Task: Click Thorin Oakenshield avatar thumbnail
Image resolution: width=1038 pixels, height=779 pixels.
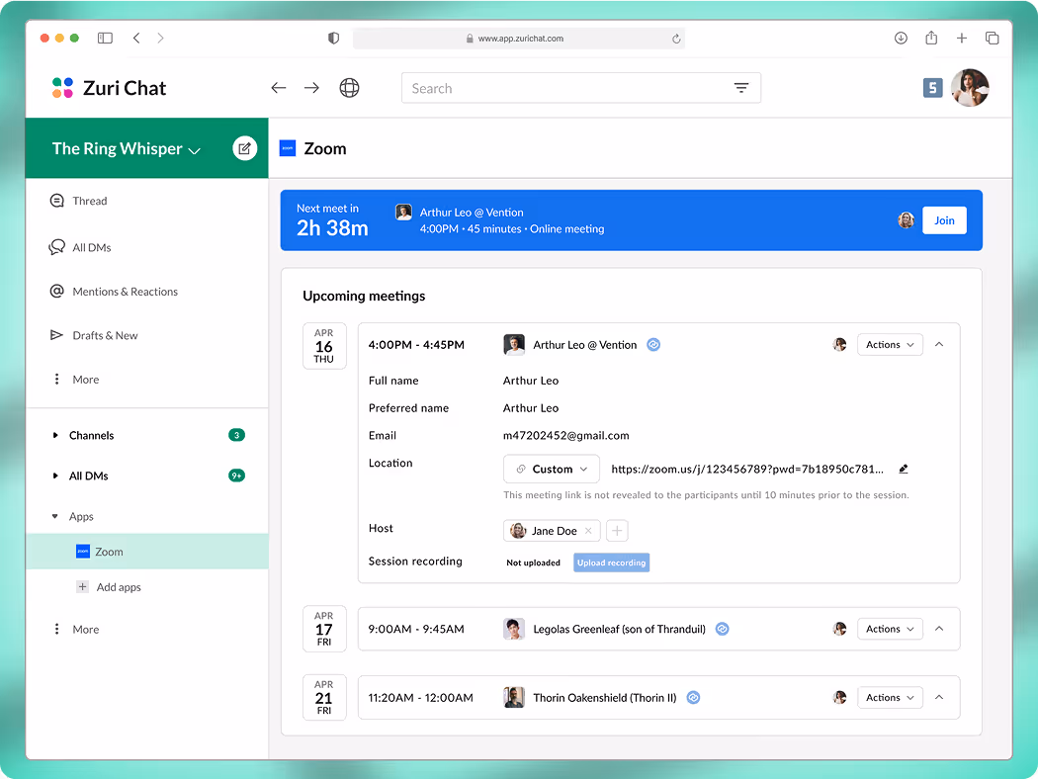Action: [514, 697]
